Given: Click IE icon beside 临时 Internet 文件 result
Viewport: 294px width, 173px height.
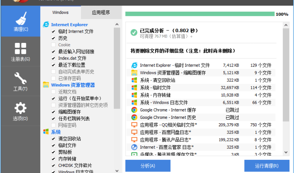Looking at the screenshot, I should 134,65.
